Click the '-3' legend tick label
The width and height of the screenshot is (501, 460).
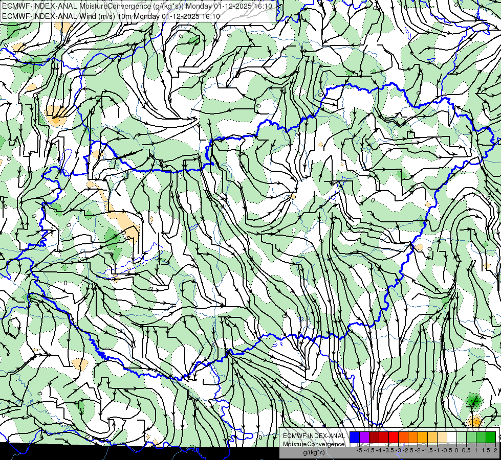399,450
